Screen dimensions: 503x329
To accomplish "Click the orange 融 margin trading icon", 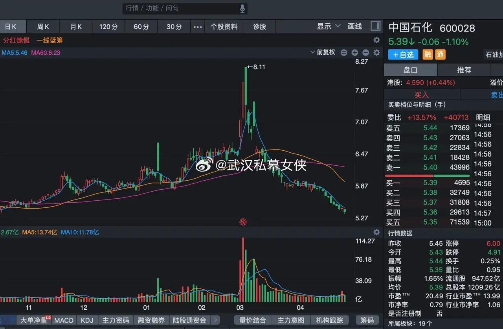I will click(x=428, y=54).
